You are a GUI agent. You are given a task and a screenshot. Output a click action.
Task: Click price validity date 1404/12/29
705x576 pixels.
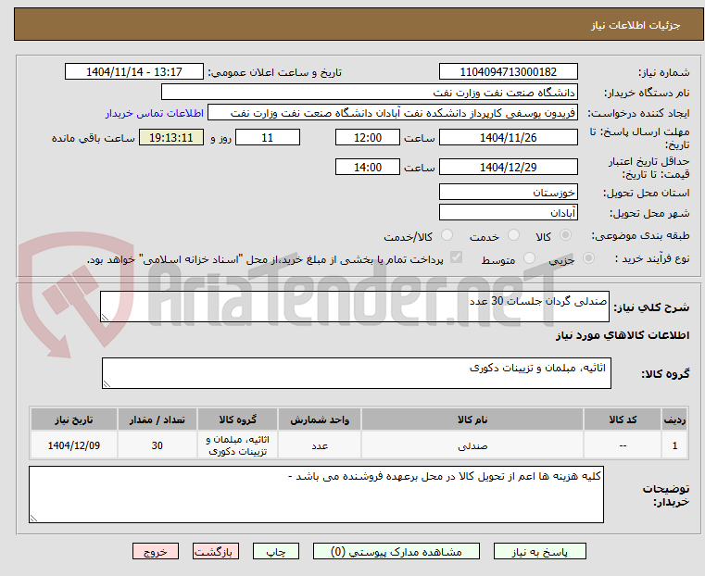coord(509,167)
